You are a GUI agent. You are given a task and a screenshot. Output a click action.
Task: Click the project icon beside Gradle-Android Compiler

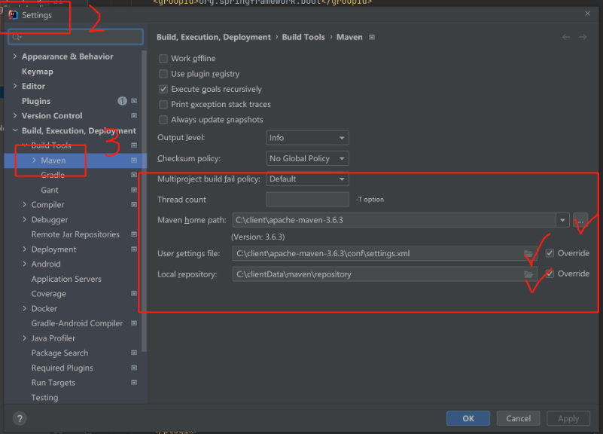pos(134,323)
